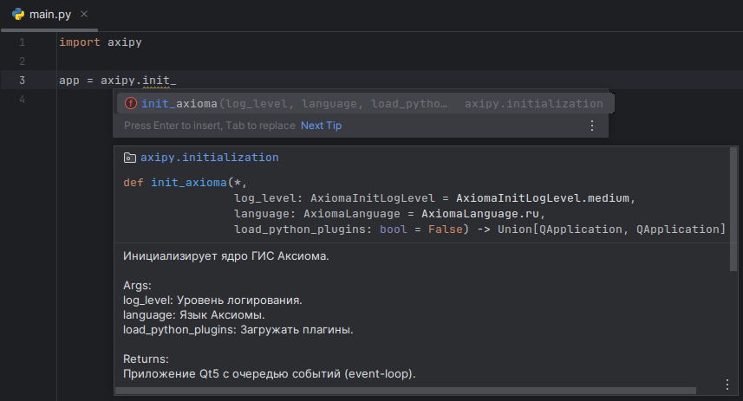Open documentation popup's three-dot menu

(x=727, y=385)
